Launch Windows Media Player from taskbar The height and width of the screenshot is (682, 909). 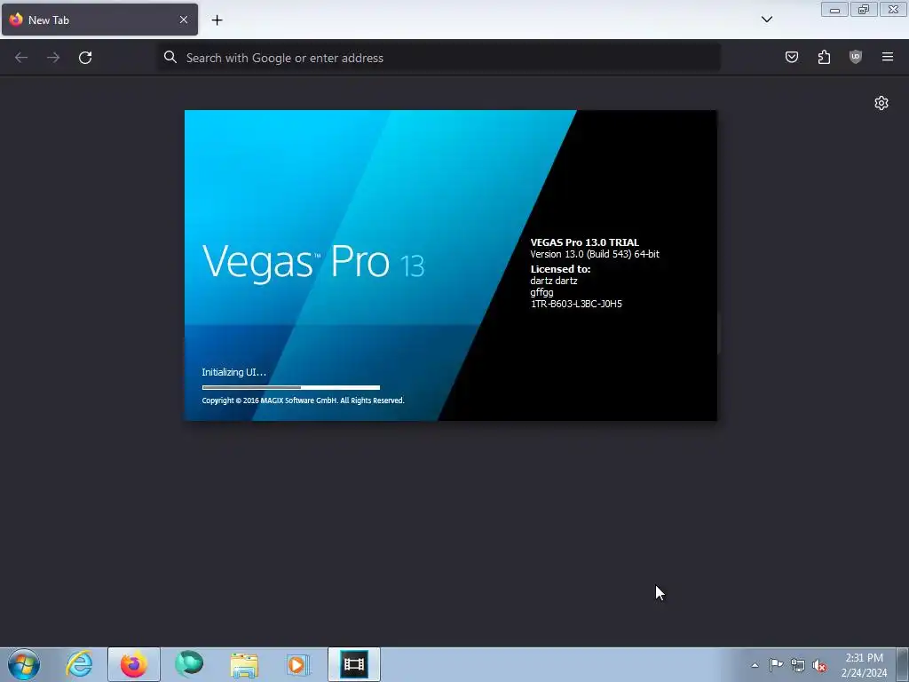299,664
